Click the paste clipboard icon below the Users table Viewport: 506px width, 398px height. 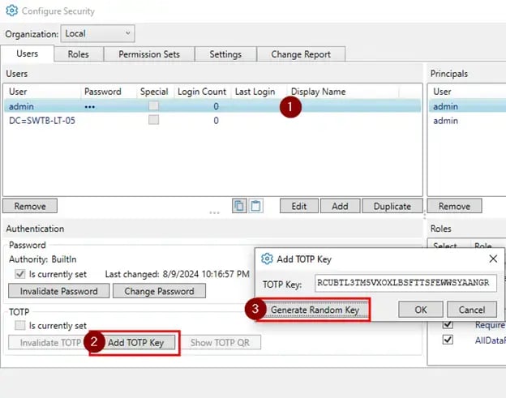(x=256, y=206)
